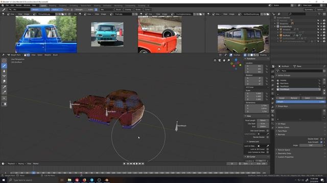Collapse the Transform panel in sidebar
Screen dimensions: 327x183
coord(251,59)
